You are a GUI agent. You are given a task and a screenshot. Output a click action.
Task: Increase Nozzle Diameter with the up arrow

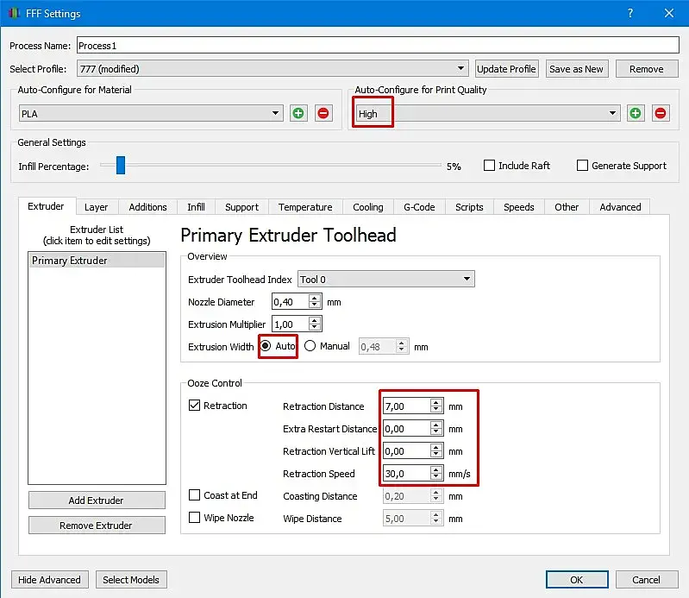click(314, 298)
